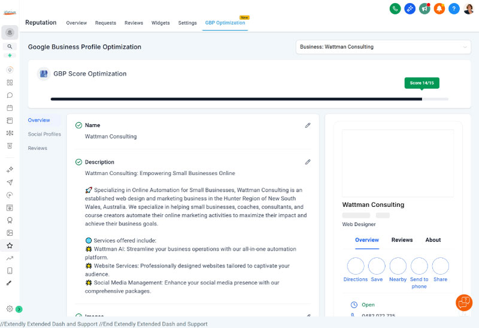Click the "Wattman Consulting" preview heading
This screenshot has height=328, width=479.
coord(373,204)
